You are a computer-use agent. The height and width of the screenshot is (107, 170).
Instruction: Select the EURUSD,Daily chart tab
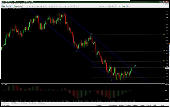(14, 103)
